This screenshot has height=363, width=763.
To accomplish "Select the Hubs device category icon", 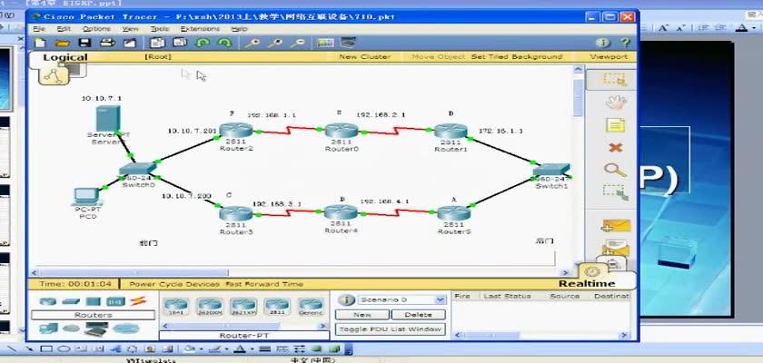I will [94, 301].
